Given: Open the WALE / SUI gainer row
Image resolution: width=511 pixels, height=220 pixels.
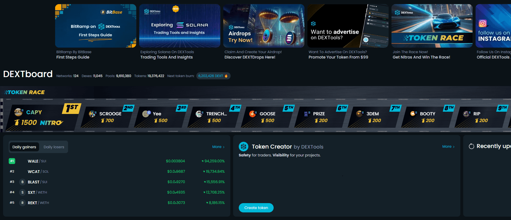Looking at the screenshot, I should pyautogui.click(x=117, y=161).
